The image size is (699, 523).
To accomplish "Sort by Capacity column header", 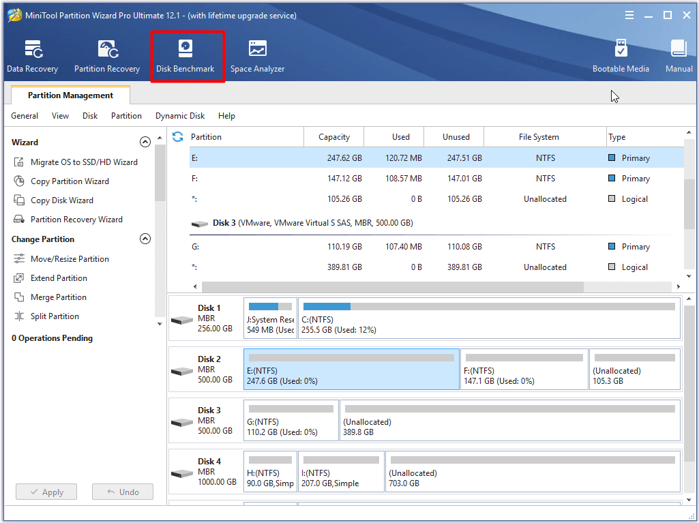I will tap(334, 137).
